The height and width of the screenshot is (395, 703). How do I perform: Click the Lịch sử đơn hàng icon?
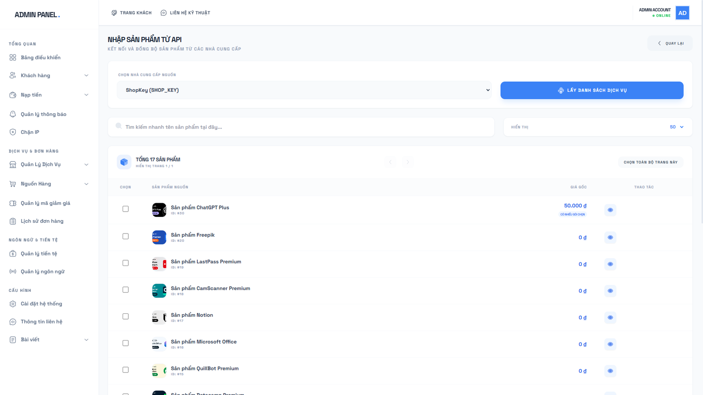point(13,221)
